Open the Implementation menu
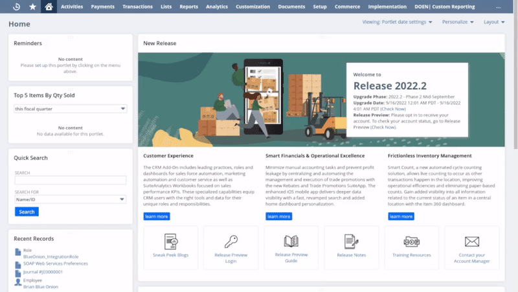This screenshot has width=518, height=292. pos(387,6)
